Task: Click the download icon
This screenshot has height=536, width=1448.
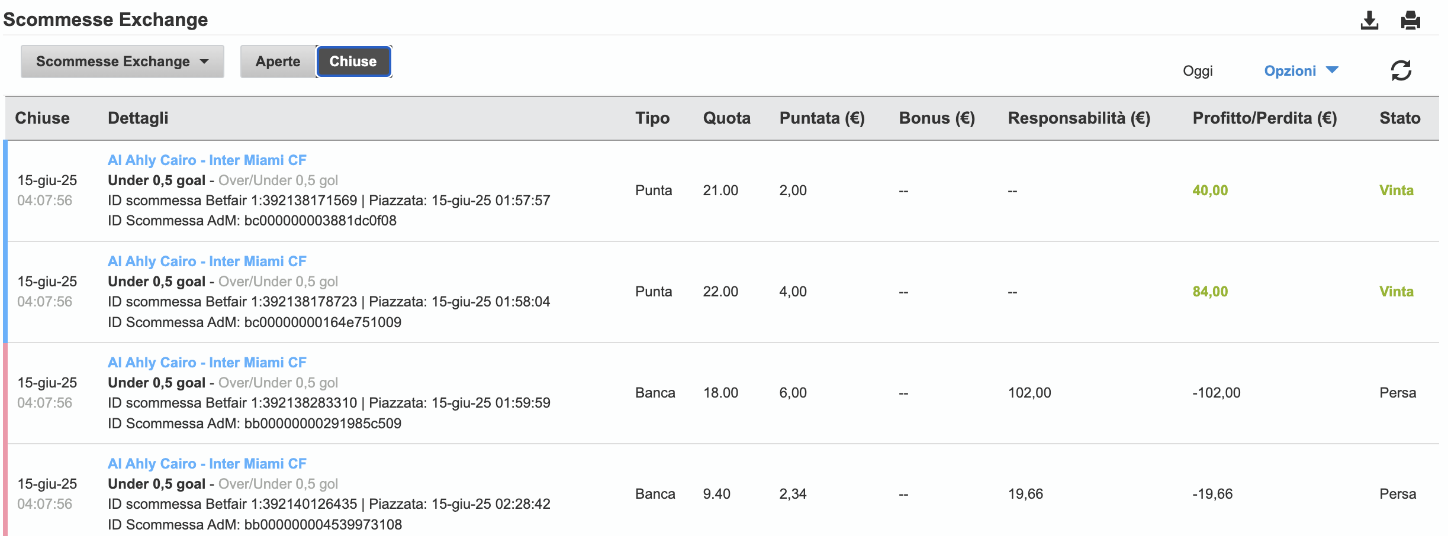Action: tap(1369, 20)
